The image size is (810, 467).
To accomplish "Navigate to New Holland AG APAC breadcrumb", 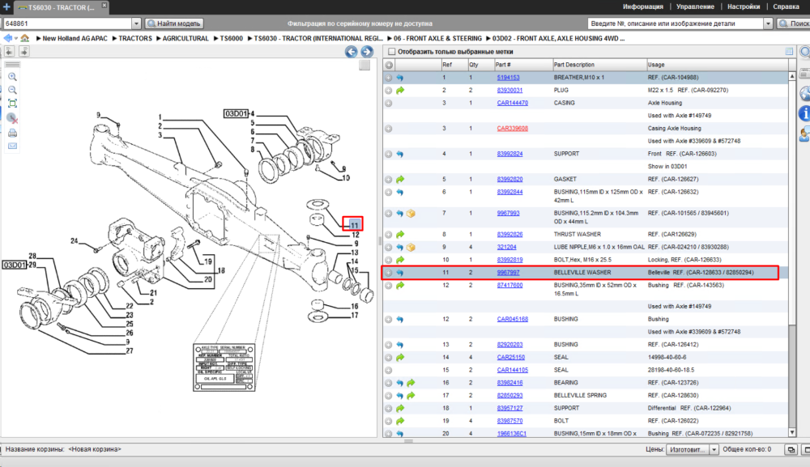I will (75, 39).
